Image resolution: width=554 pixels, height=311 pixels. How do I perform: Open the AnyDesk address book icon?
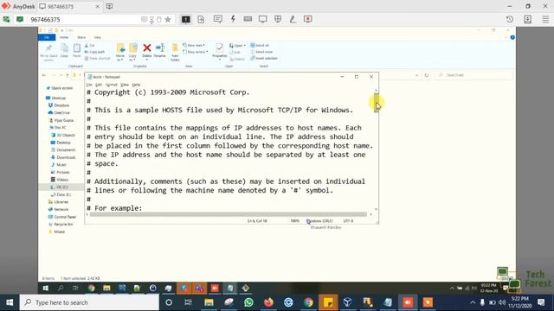(527, 19)
